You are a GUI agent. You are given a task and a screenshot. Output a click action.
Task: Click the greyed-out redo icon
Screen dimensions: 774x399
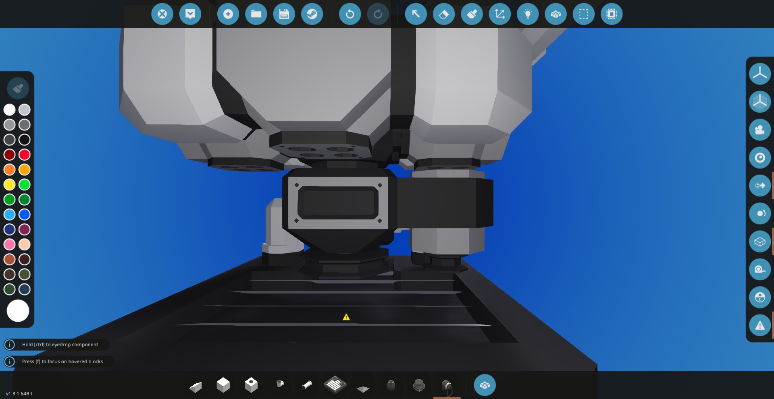378,14
